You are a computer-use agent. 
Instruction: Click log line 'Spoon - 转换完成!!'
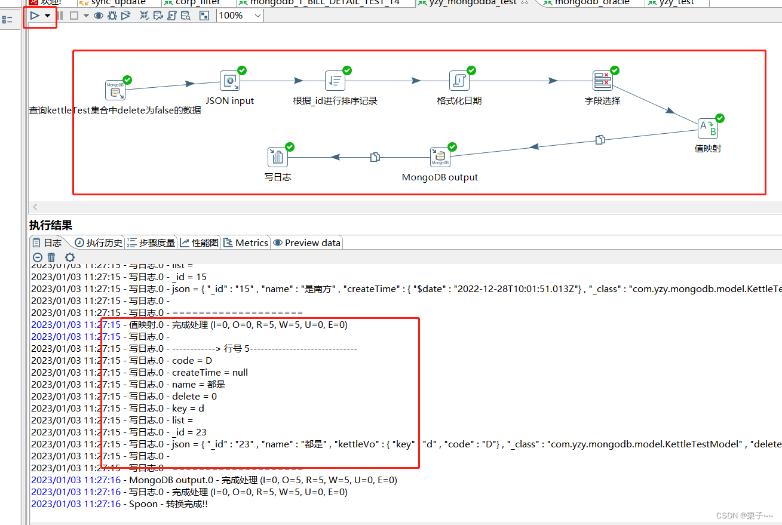pyautogui.click(x=119, y=504)
